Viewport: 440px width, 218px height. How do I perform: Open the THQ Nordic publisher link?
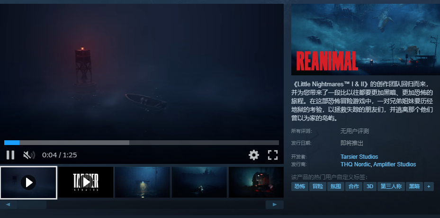tap(356, 164)
